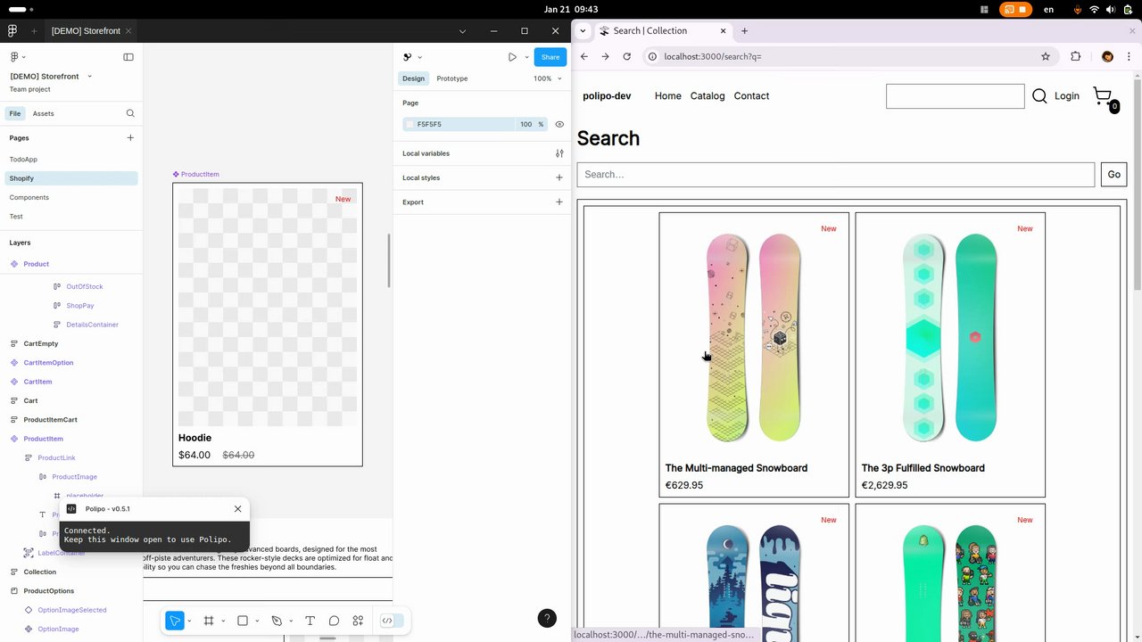
Task: Open the Contact nav link
Action: coord(751,96)
